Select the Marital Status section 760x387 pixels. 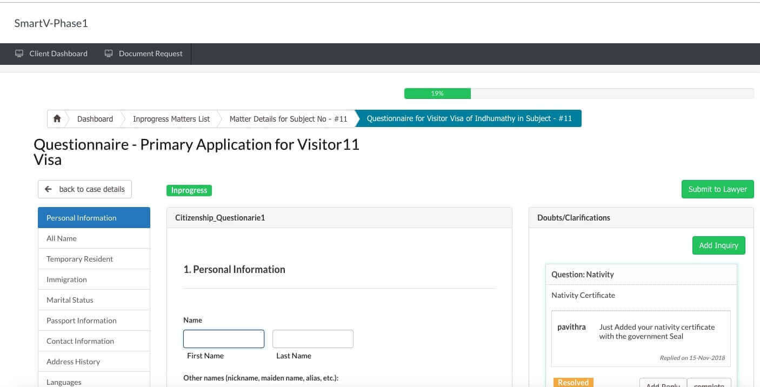pyautogui.click(x=94, y=300)
